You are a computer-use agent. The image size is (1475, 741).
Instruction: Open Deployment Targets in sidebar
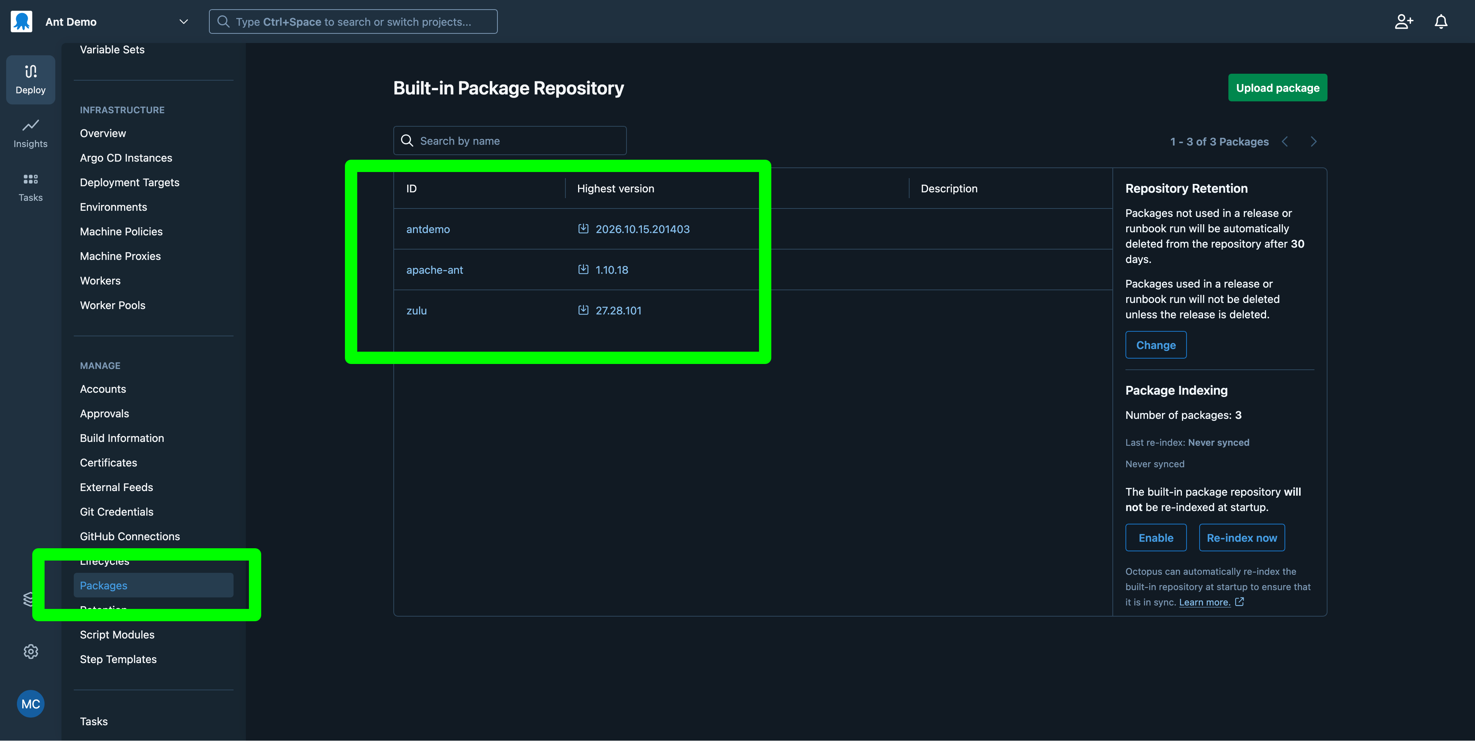[129, 182]
